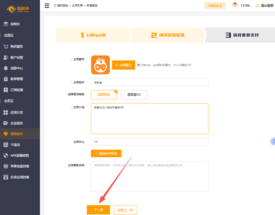Click the 上传图片 upload button
This screenshot has height=215, width=275.
(x=124, y=65)
